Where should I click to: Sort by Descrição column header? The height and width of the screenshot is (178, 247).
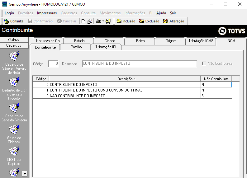[x=125, y=79]
